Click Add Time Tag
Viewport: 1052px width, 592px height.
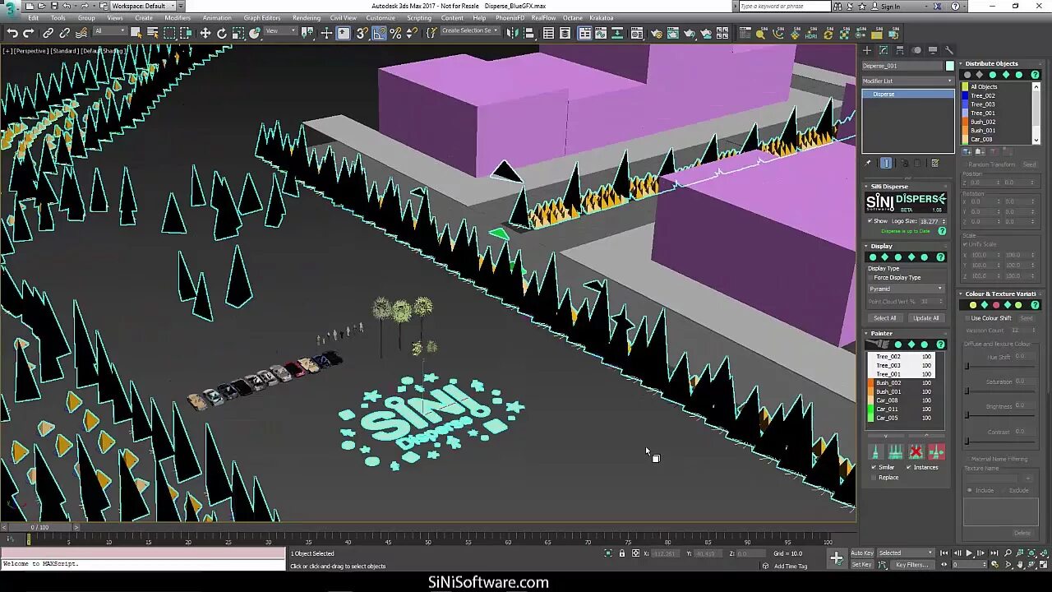[791, 566]
